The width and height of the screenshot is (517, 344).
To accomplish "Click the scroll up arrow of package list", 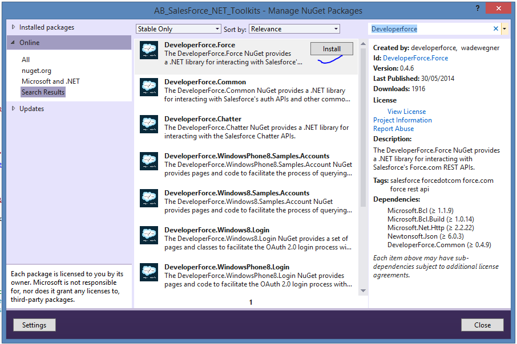I will pyautogui.click(x=363, y=44).
